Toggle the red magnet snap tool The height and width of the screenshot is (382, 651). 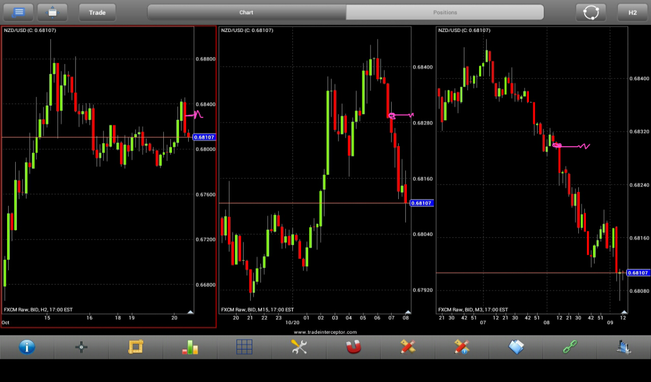(353, 347)
